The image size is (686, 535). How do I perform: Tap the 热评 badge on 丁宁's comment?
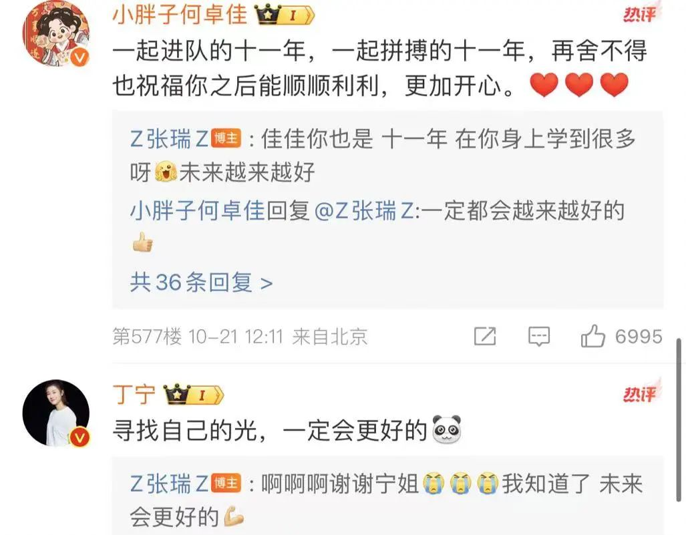[x=640, y=393]
